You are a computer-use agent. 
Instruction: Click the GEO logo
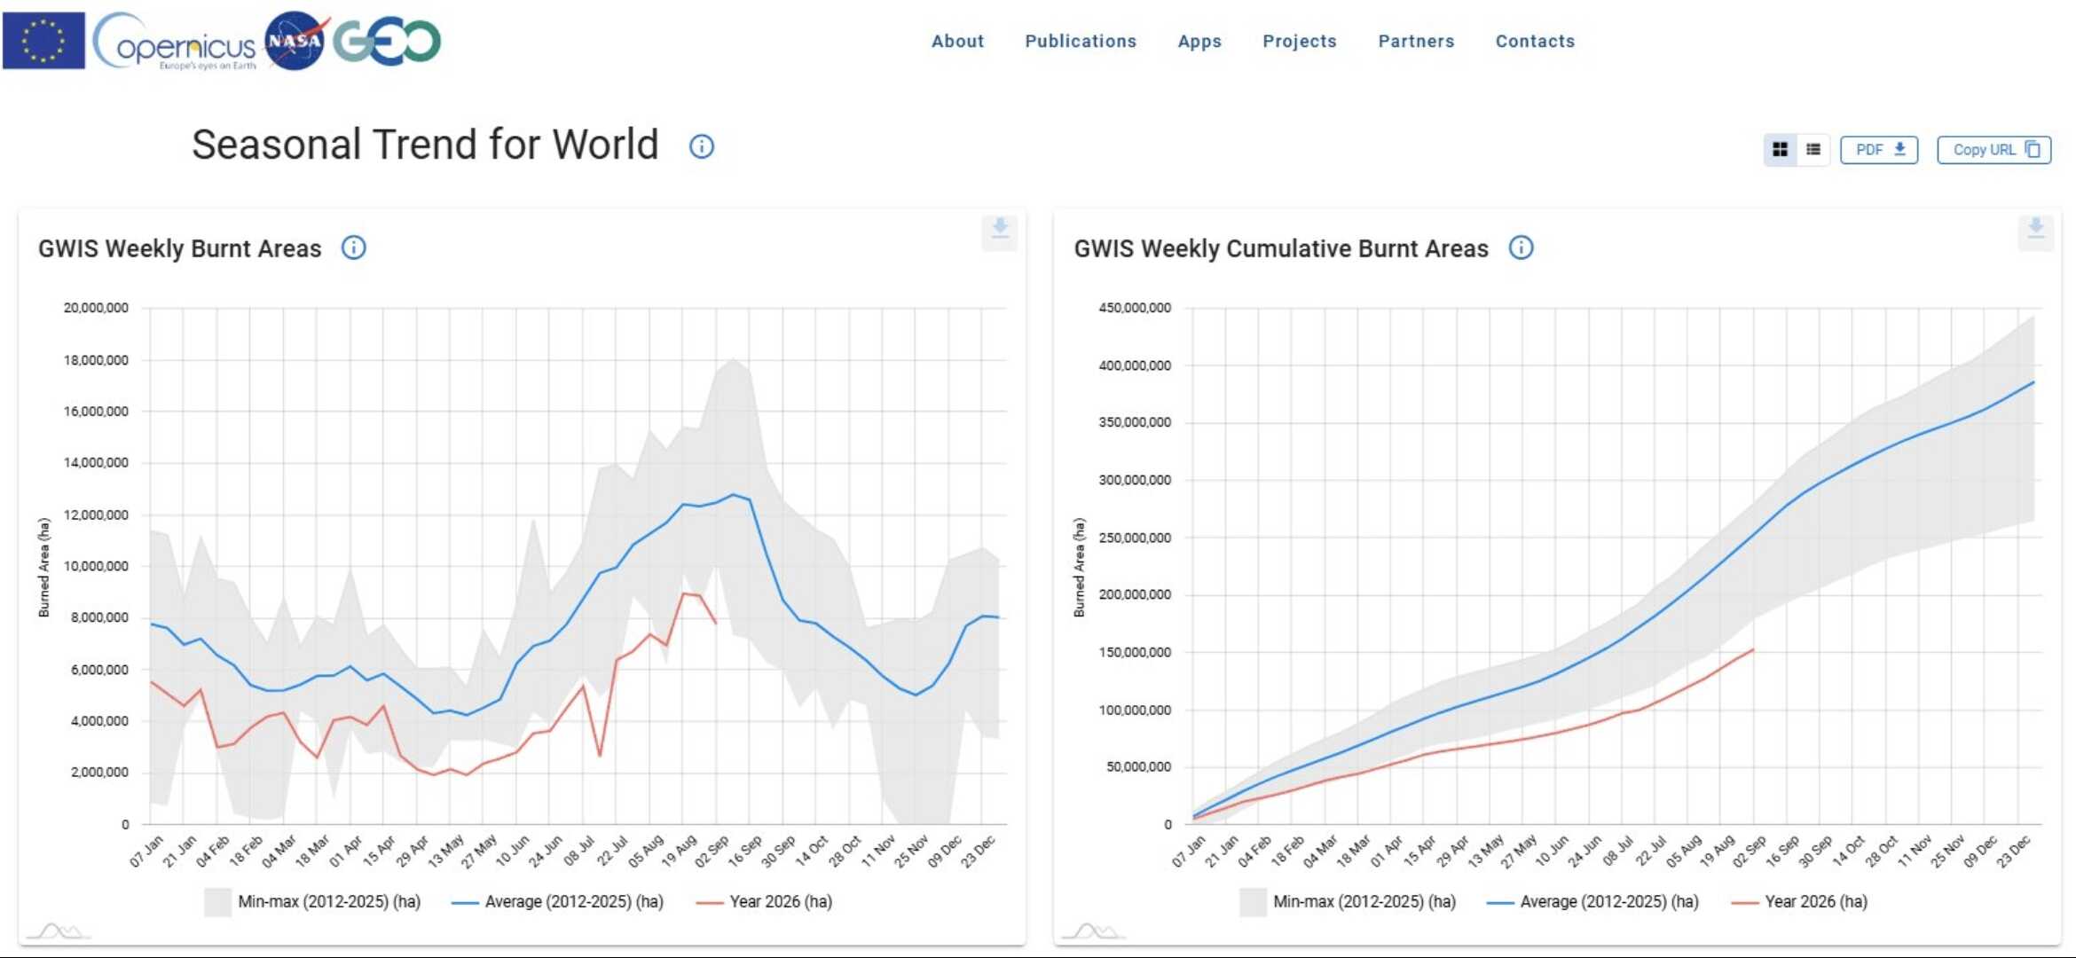coord(387,42)
